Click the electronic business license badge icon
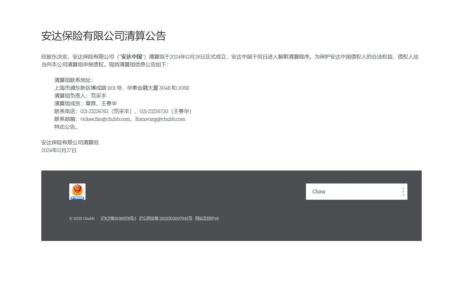The width and height of the screenshot is (463, 303). pos(77,192)
